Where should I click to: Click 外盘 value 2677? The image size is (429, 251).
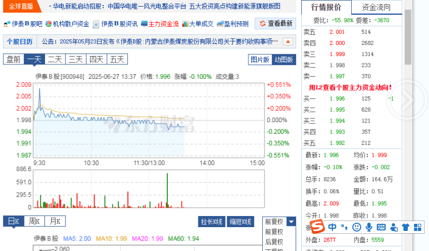pyautogui.click(x=330, y=240)
